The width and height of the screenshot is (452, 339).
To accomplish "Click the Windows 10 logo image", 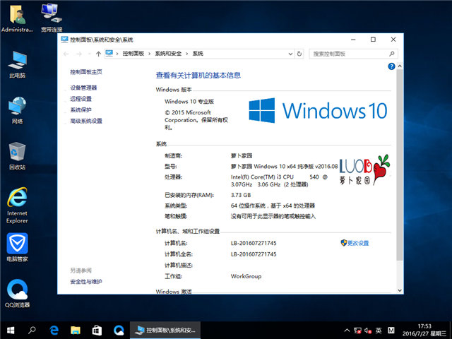I will pyautogui.click(x=318, y=111).
